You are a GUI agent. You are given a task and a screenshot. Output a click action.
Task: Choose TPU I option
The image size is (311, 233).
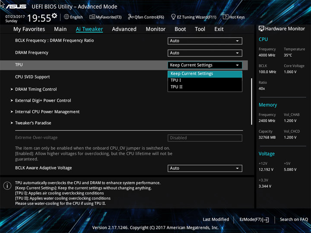pyautogui.click(x=205, y=80)
